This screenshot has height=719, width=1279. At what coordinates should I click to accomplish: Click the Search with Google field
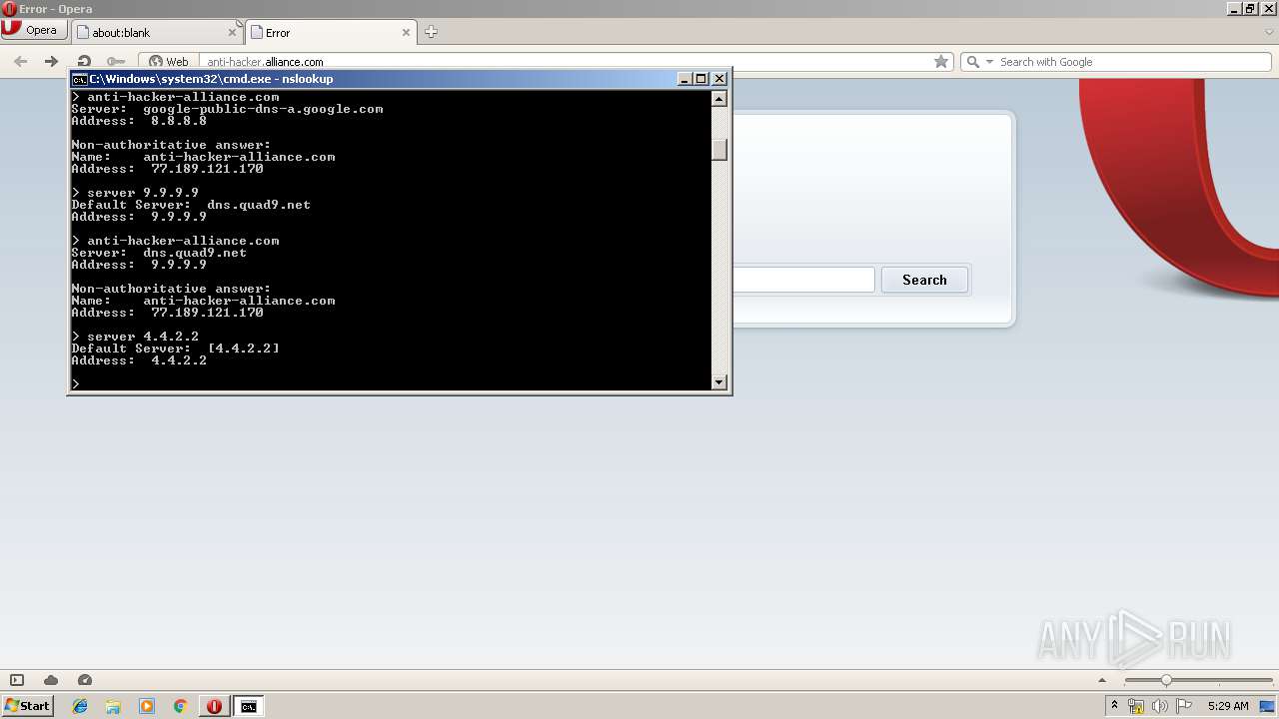[1134, 62]
